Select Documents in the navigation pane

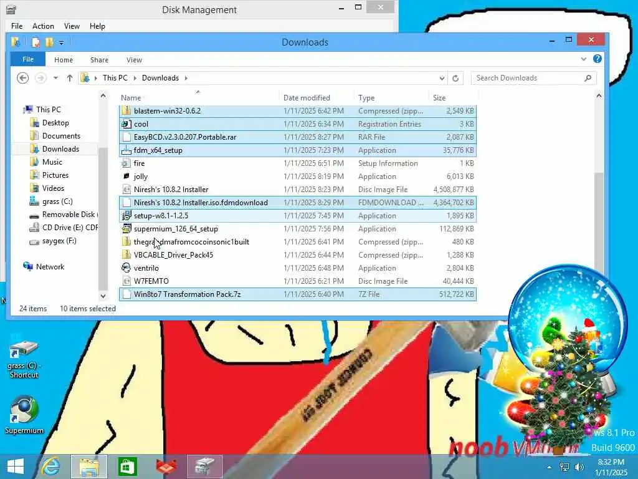(x=61, y=135)
